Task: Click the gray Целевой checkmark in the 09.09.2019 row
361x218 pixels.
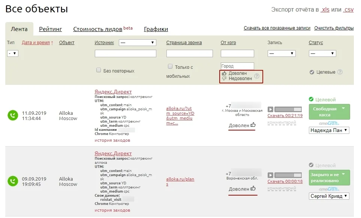Action: coord(311,165)
